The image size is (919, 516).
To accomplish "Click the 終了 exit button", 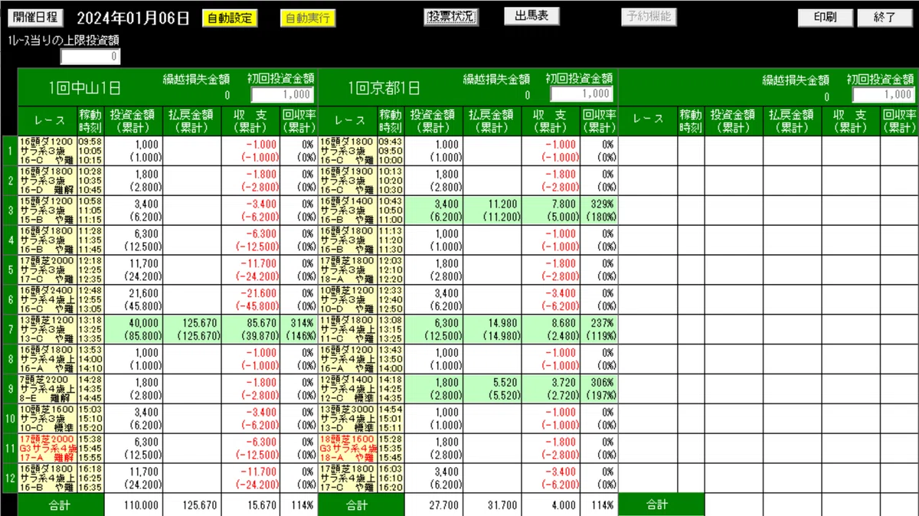I will pyautogui.click(x=885, y=17).
